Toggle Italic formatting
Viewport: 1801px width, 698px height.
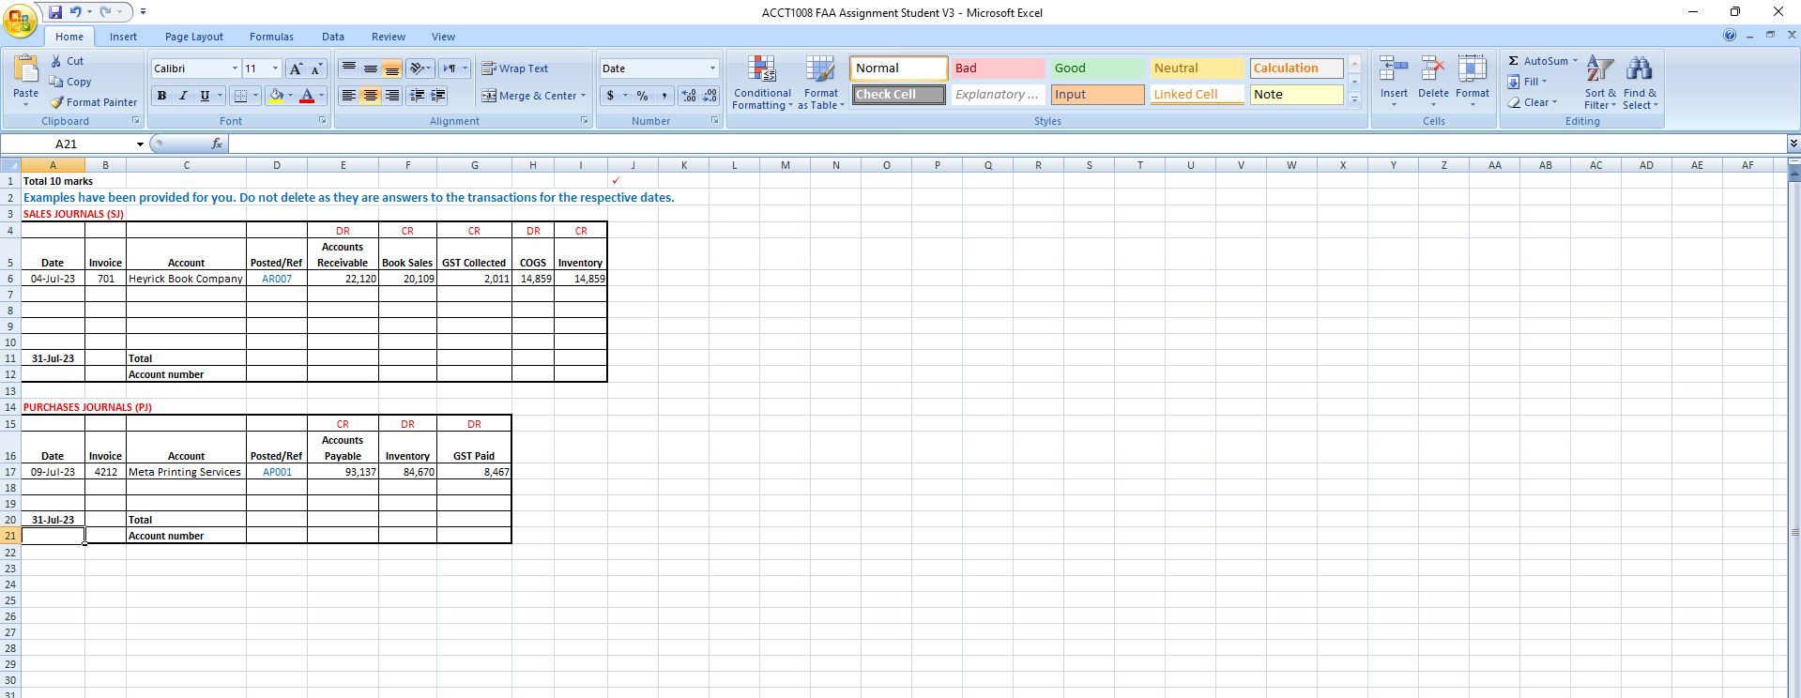(x=183, y=96)
